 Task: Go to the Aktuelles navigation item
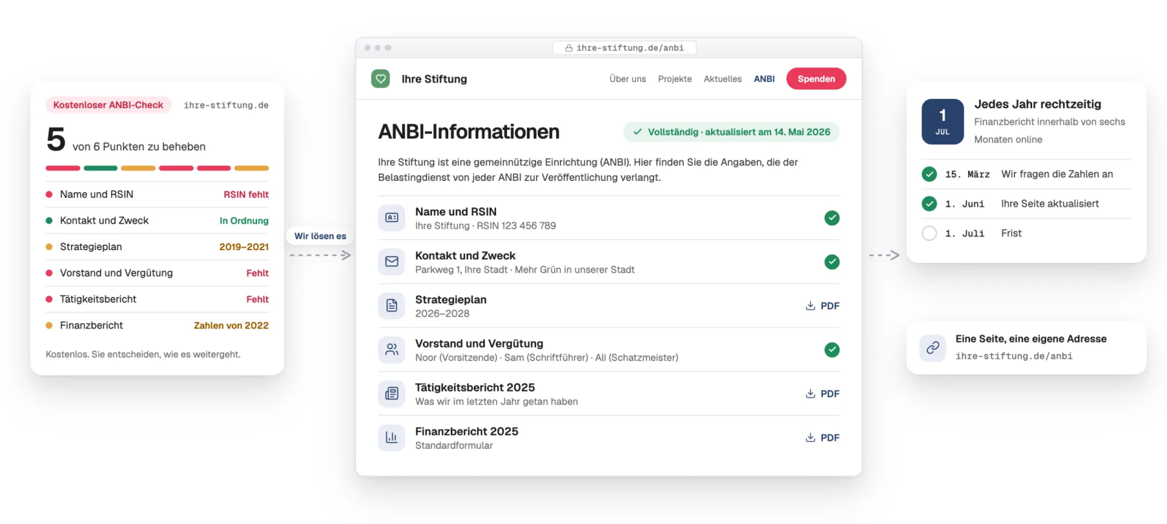click(723, 79)
